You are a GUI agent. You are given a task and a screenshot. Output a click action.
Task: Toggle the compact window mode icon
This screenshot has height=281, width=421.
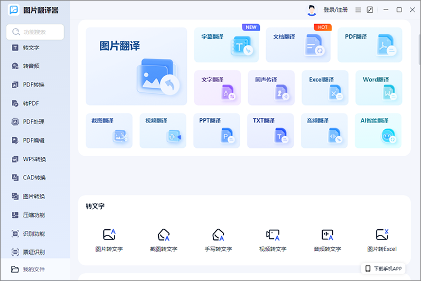(370, 10)
